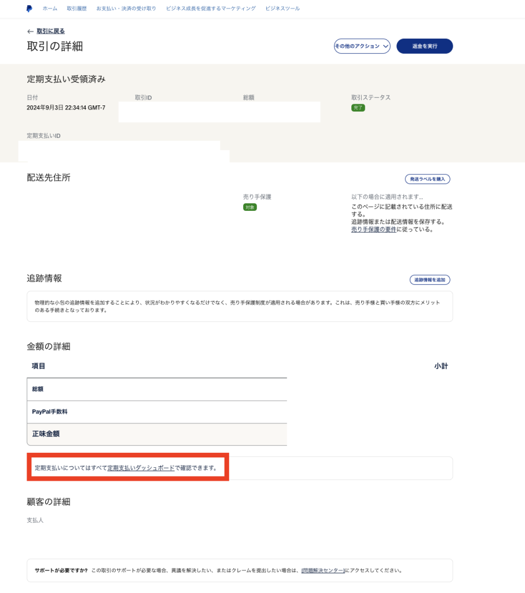Follow the 取引に戻る link
Viewport: 525px width, 593px height.
coord(51,31)
